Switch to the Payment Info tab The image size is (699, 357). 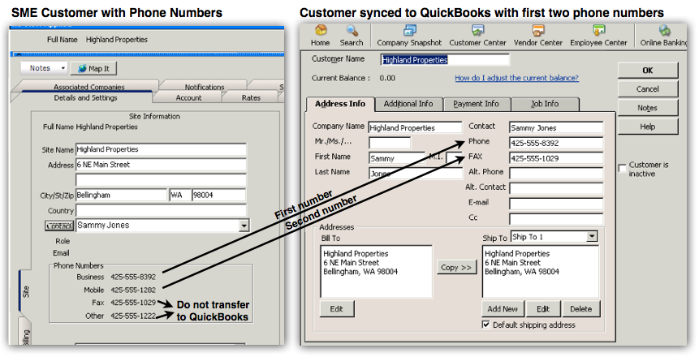click(x=476, y=104)
